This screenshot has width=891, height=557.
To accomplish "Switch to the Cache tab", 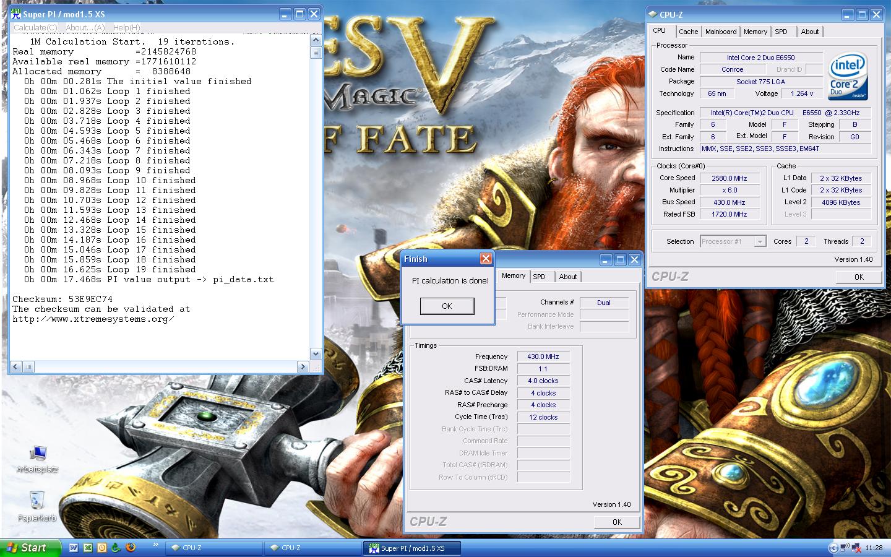I will (x=688, y=32).
